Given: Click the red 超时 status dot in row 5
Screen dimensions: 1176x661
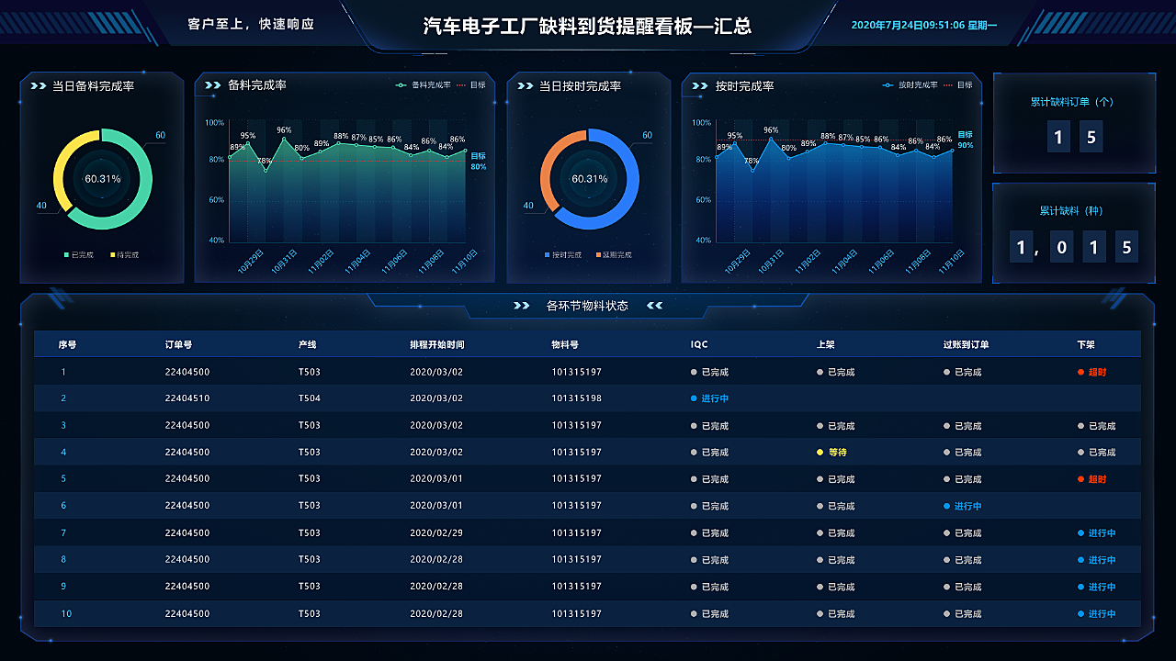Looking at the screenshot, I should [1080, 479].
